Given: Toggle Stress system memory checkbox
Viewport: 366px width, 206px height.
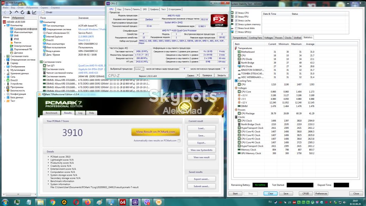Looking at the screenshot, I should coord(236,24).
